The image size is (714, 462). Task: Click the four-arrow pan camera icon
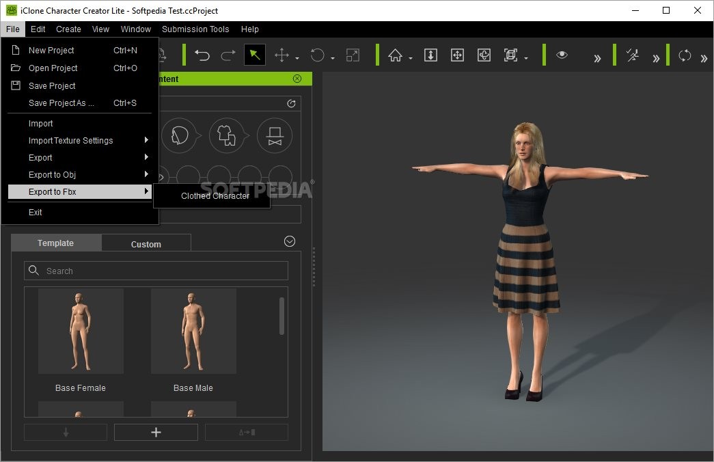tap(457, 55)
